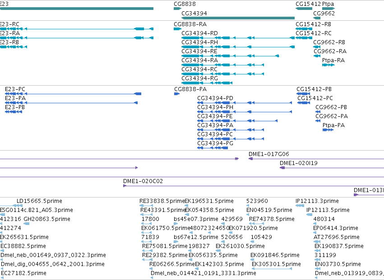Select EST IP12113.5prime
Screen dimensions: 384x280
(328, 210)
